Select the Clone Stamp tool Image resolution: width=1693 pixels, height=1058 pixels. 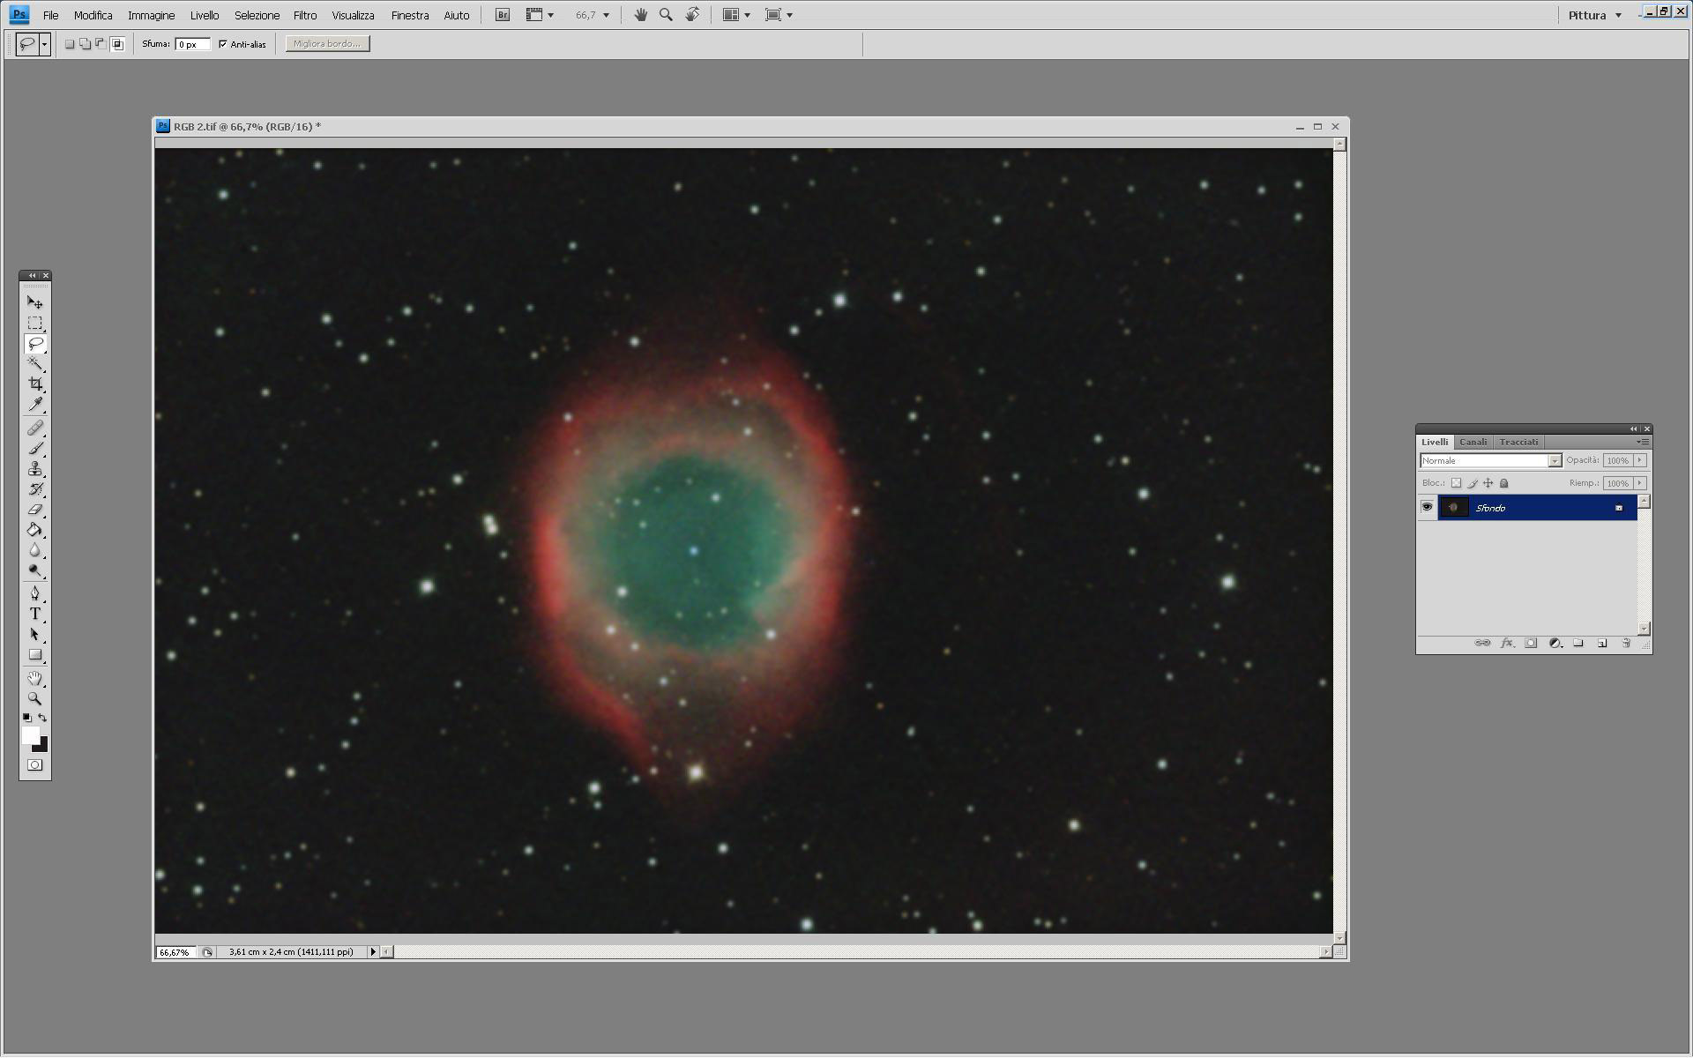pos(35,469)
